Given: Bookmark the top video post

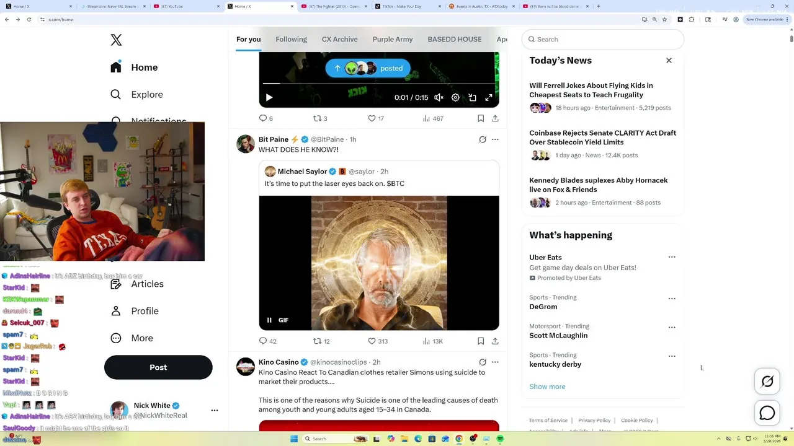Looking at the screenshot, I should (481, 118).
